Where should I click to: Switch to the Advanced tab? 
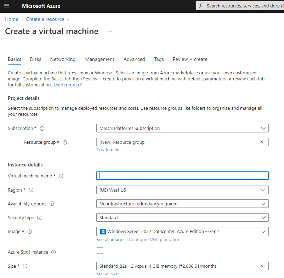click(134, 59)
